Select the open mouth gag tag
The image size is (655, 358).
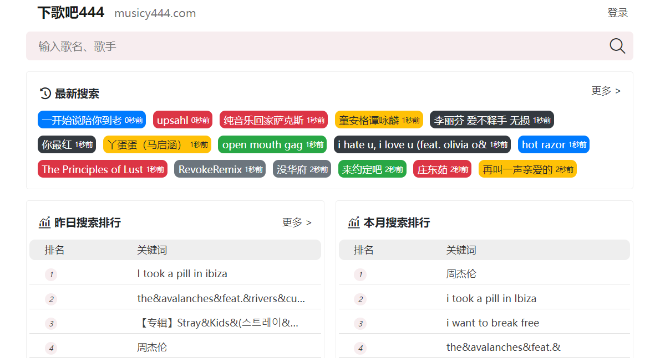273,144
